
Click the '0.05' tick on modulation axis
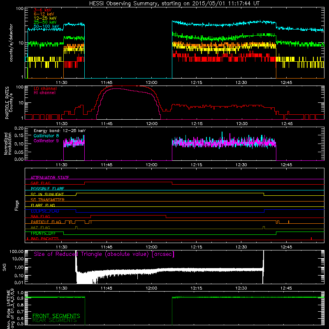(x=19, y=152)
